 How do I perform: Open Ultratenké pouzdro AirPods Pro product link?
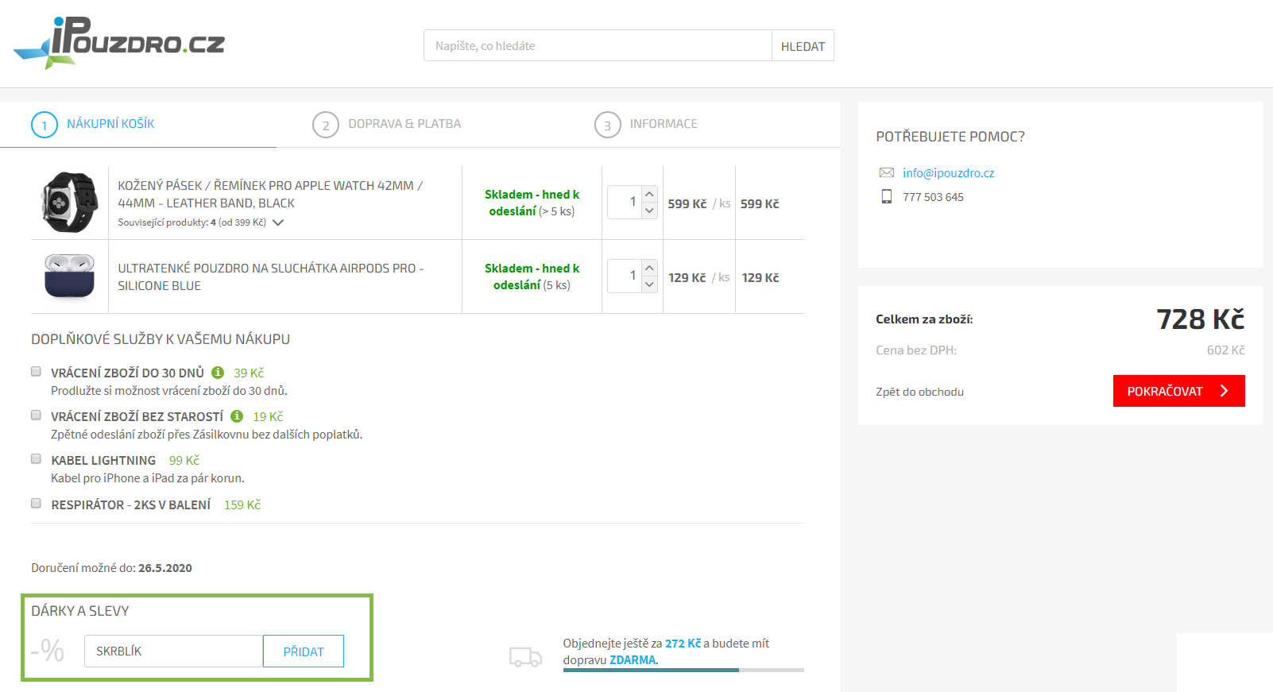(x=270, y=276)
